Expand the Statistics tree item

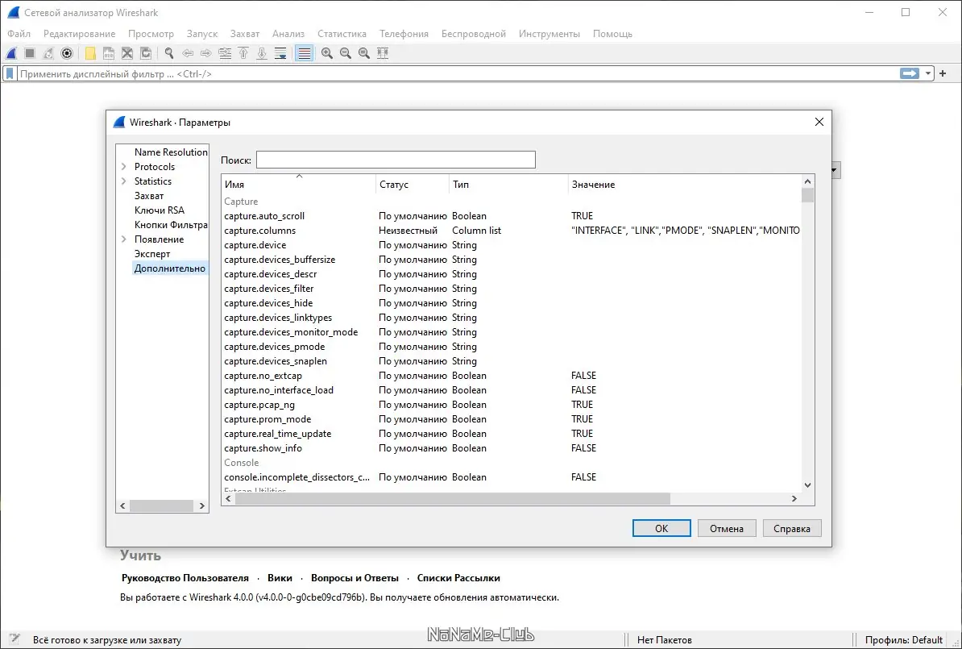click(124, 181)
